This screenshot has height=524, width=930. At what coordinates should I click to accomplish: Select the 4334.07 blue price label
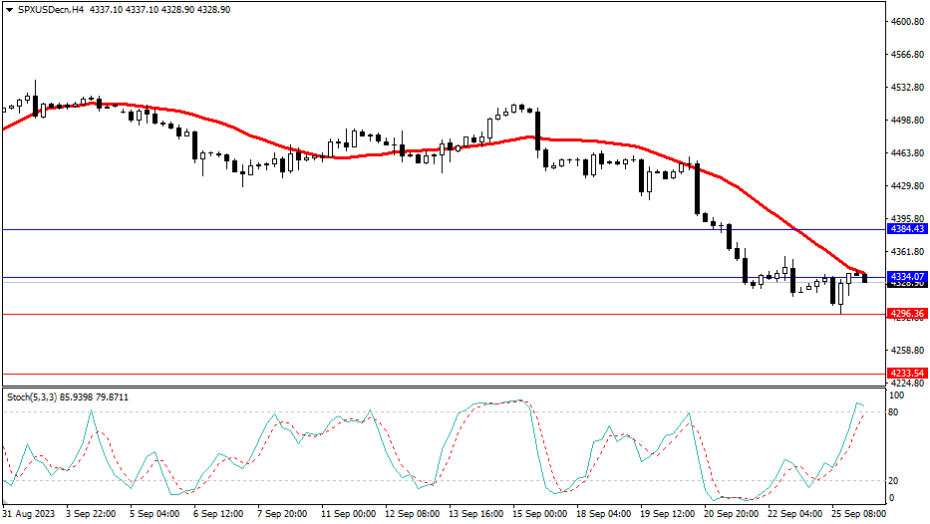pyautogui.click(x=906, y=276)
